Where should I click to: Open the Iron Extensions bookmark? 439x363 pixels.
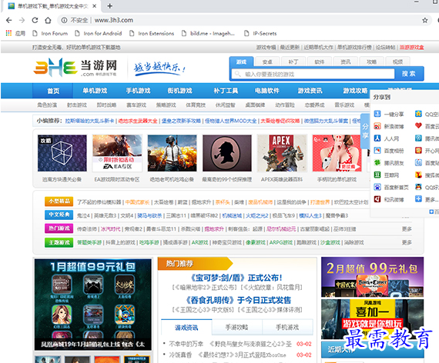pos(152,33)
